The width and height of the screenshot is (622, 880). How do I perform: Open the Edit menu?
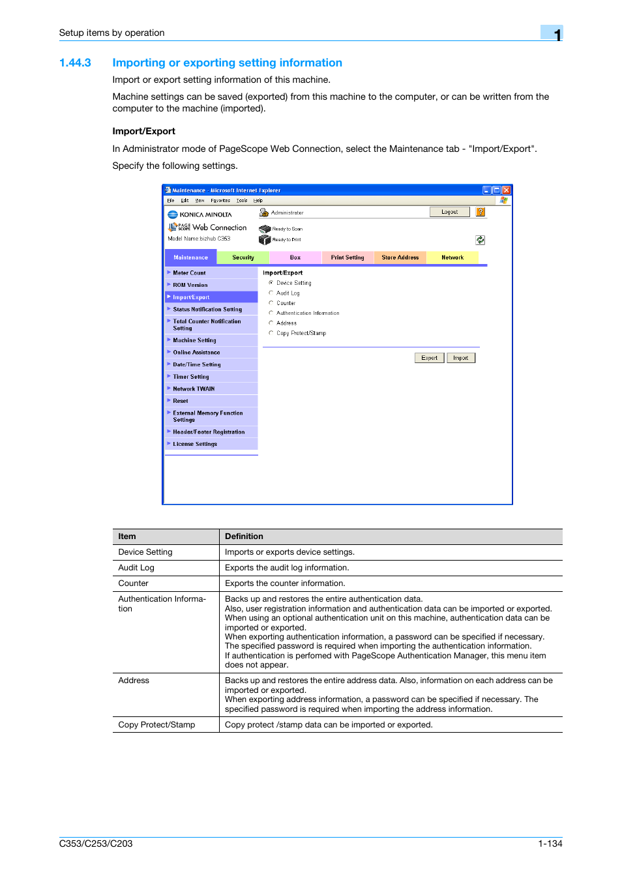tap(185, 201)
